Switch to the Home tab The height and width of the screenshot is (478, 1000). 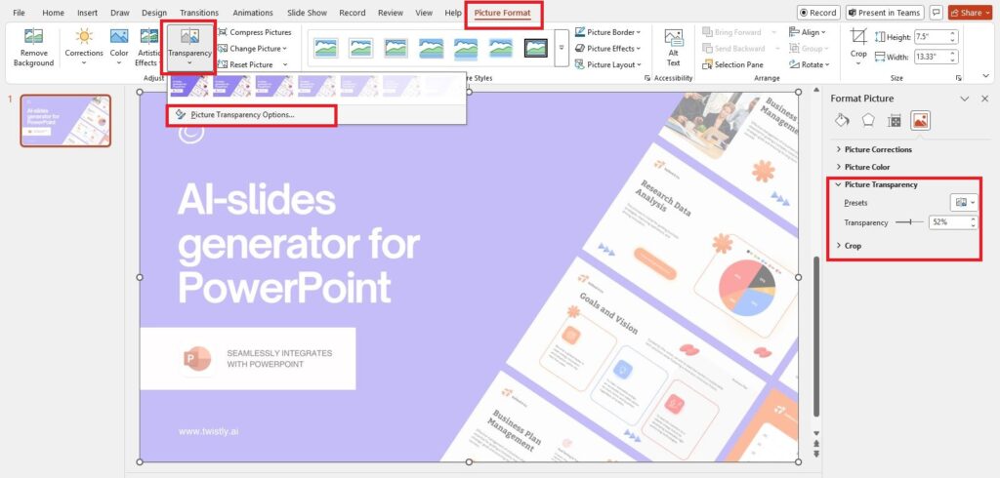click(53, 13)
